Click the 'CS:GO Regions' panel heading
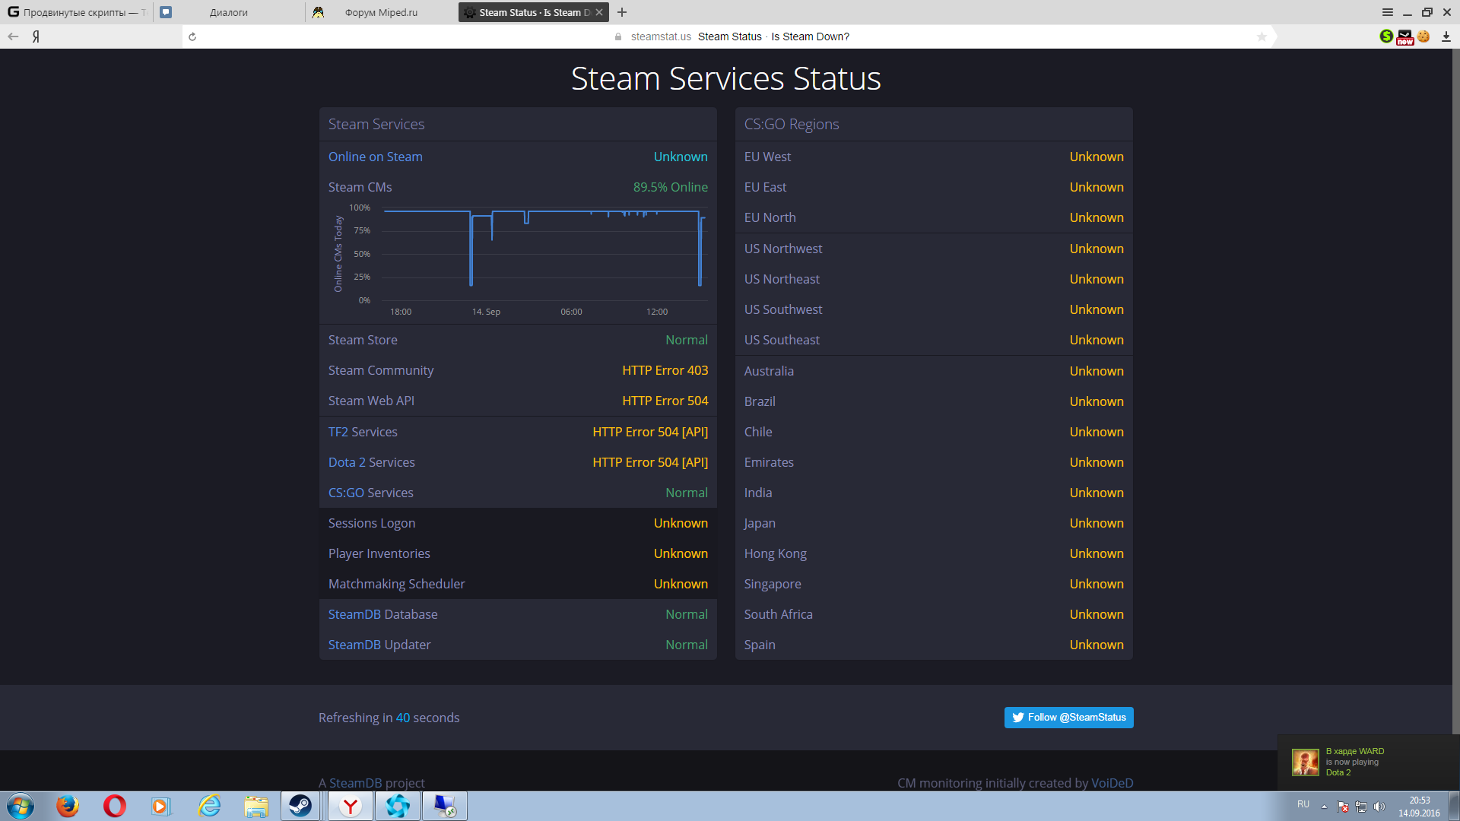The width and height of the screenshot is (1460, 821). tap(791, 124)
